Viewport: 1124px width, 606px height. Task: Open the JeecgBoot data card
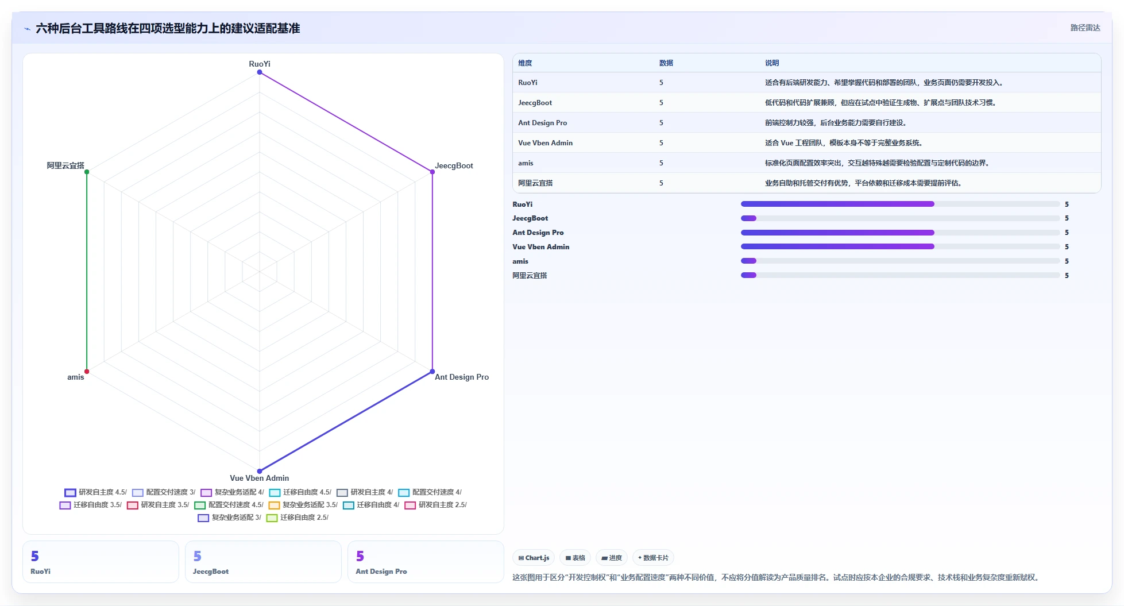263,562
